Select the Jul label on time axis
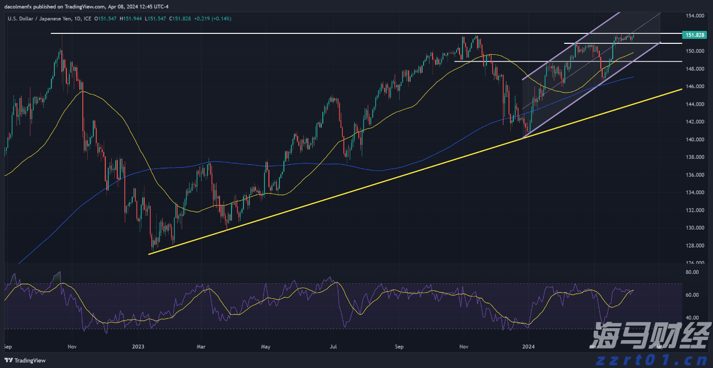The width and height of the screenshot is (713, 368). (333, 346)
